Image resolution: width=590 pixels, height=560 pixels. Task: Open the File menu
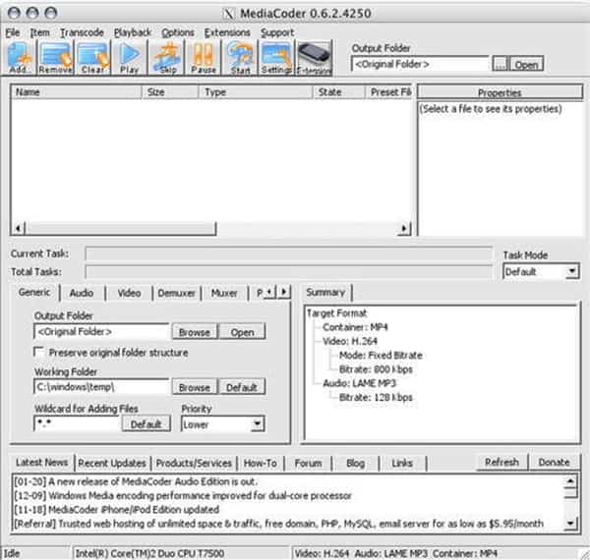point(13,32)
